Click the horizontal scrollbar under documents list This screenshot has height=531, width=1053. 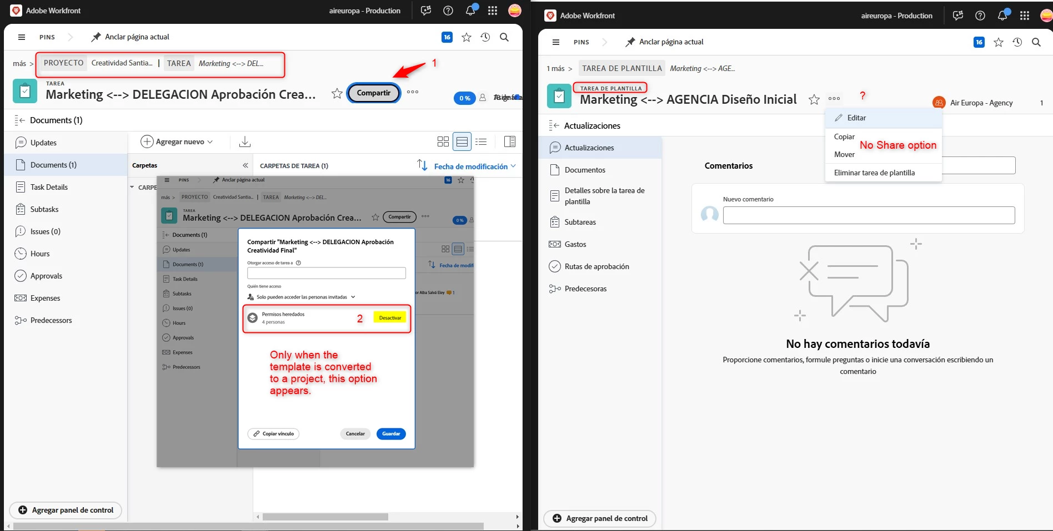tap(325, 517)
